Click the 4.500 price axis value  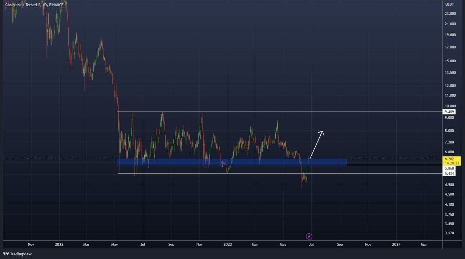click(x=450, y=194)
